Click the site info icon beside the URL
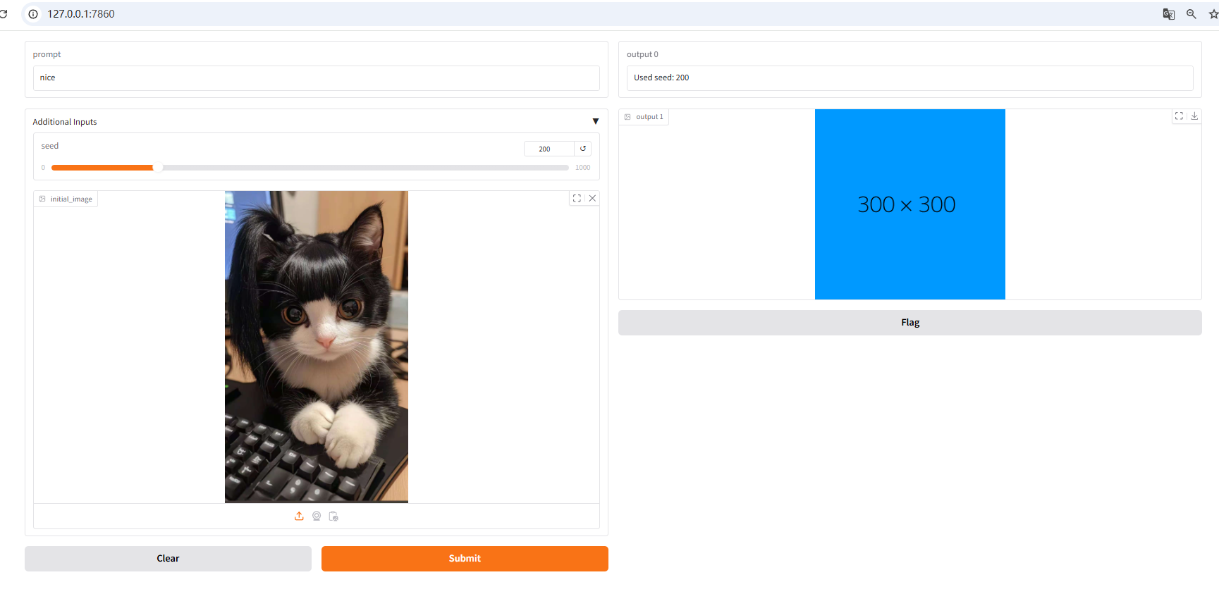Image resolution: width=1219 pixels, height=594 pixels. (x=33, y=14)
